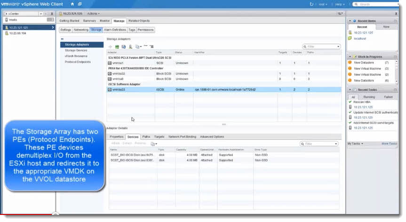
Task: Select the first SCST_BIO iSCSI Disk row
Action: click(x=224, y=155)
